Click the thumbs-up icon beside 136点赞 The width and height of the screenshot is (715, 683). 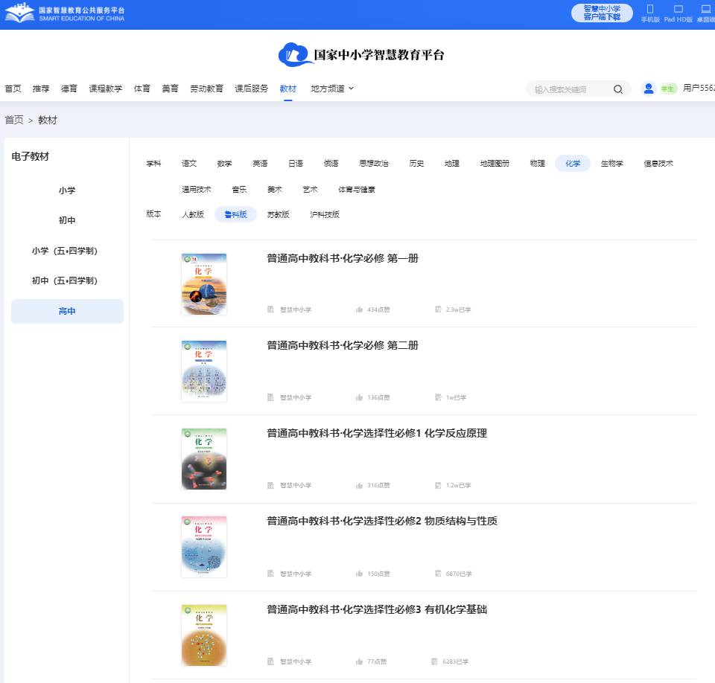pos(359,397)
